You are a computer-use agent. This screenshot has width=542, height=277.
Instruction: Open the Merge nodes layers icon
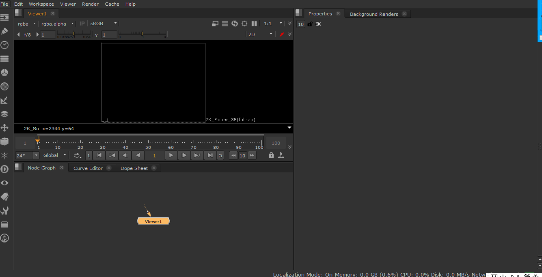coord(4,114)
